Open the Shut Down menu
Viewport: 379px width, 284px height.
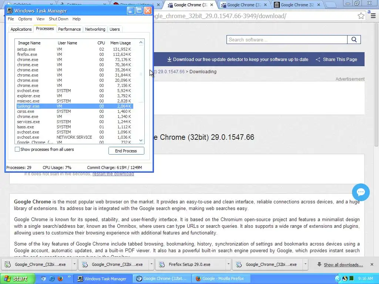pos(58,19)
